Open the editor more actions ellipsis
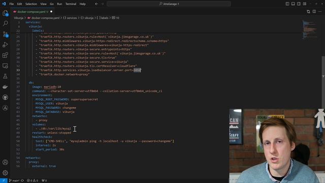The image size is (325, 183). pos(320,12)
